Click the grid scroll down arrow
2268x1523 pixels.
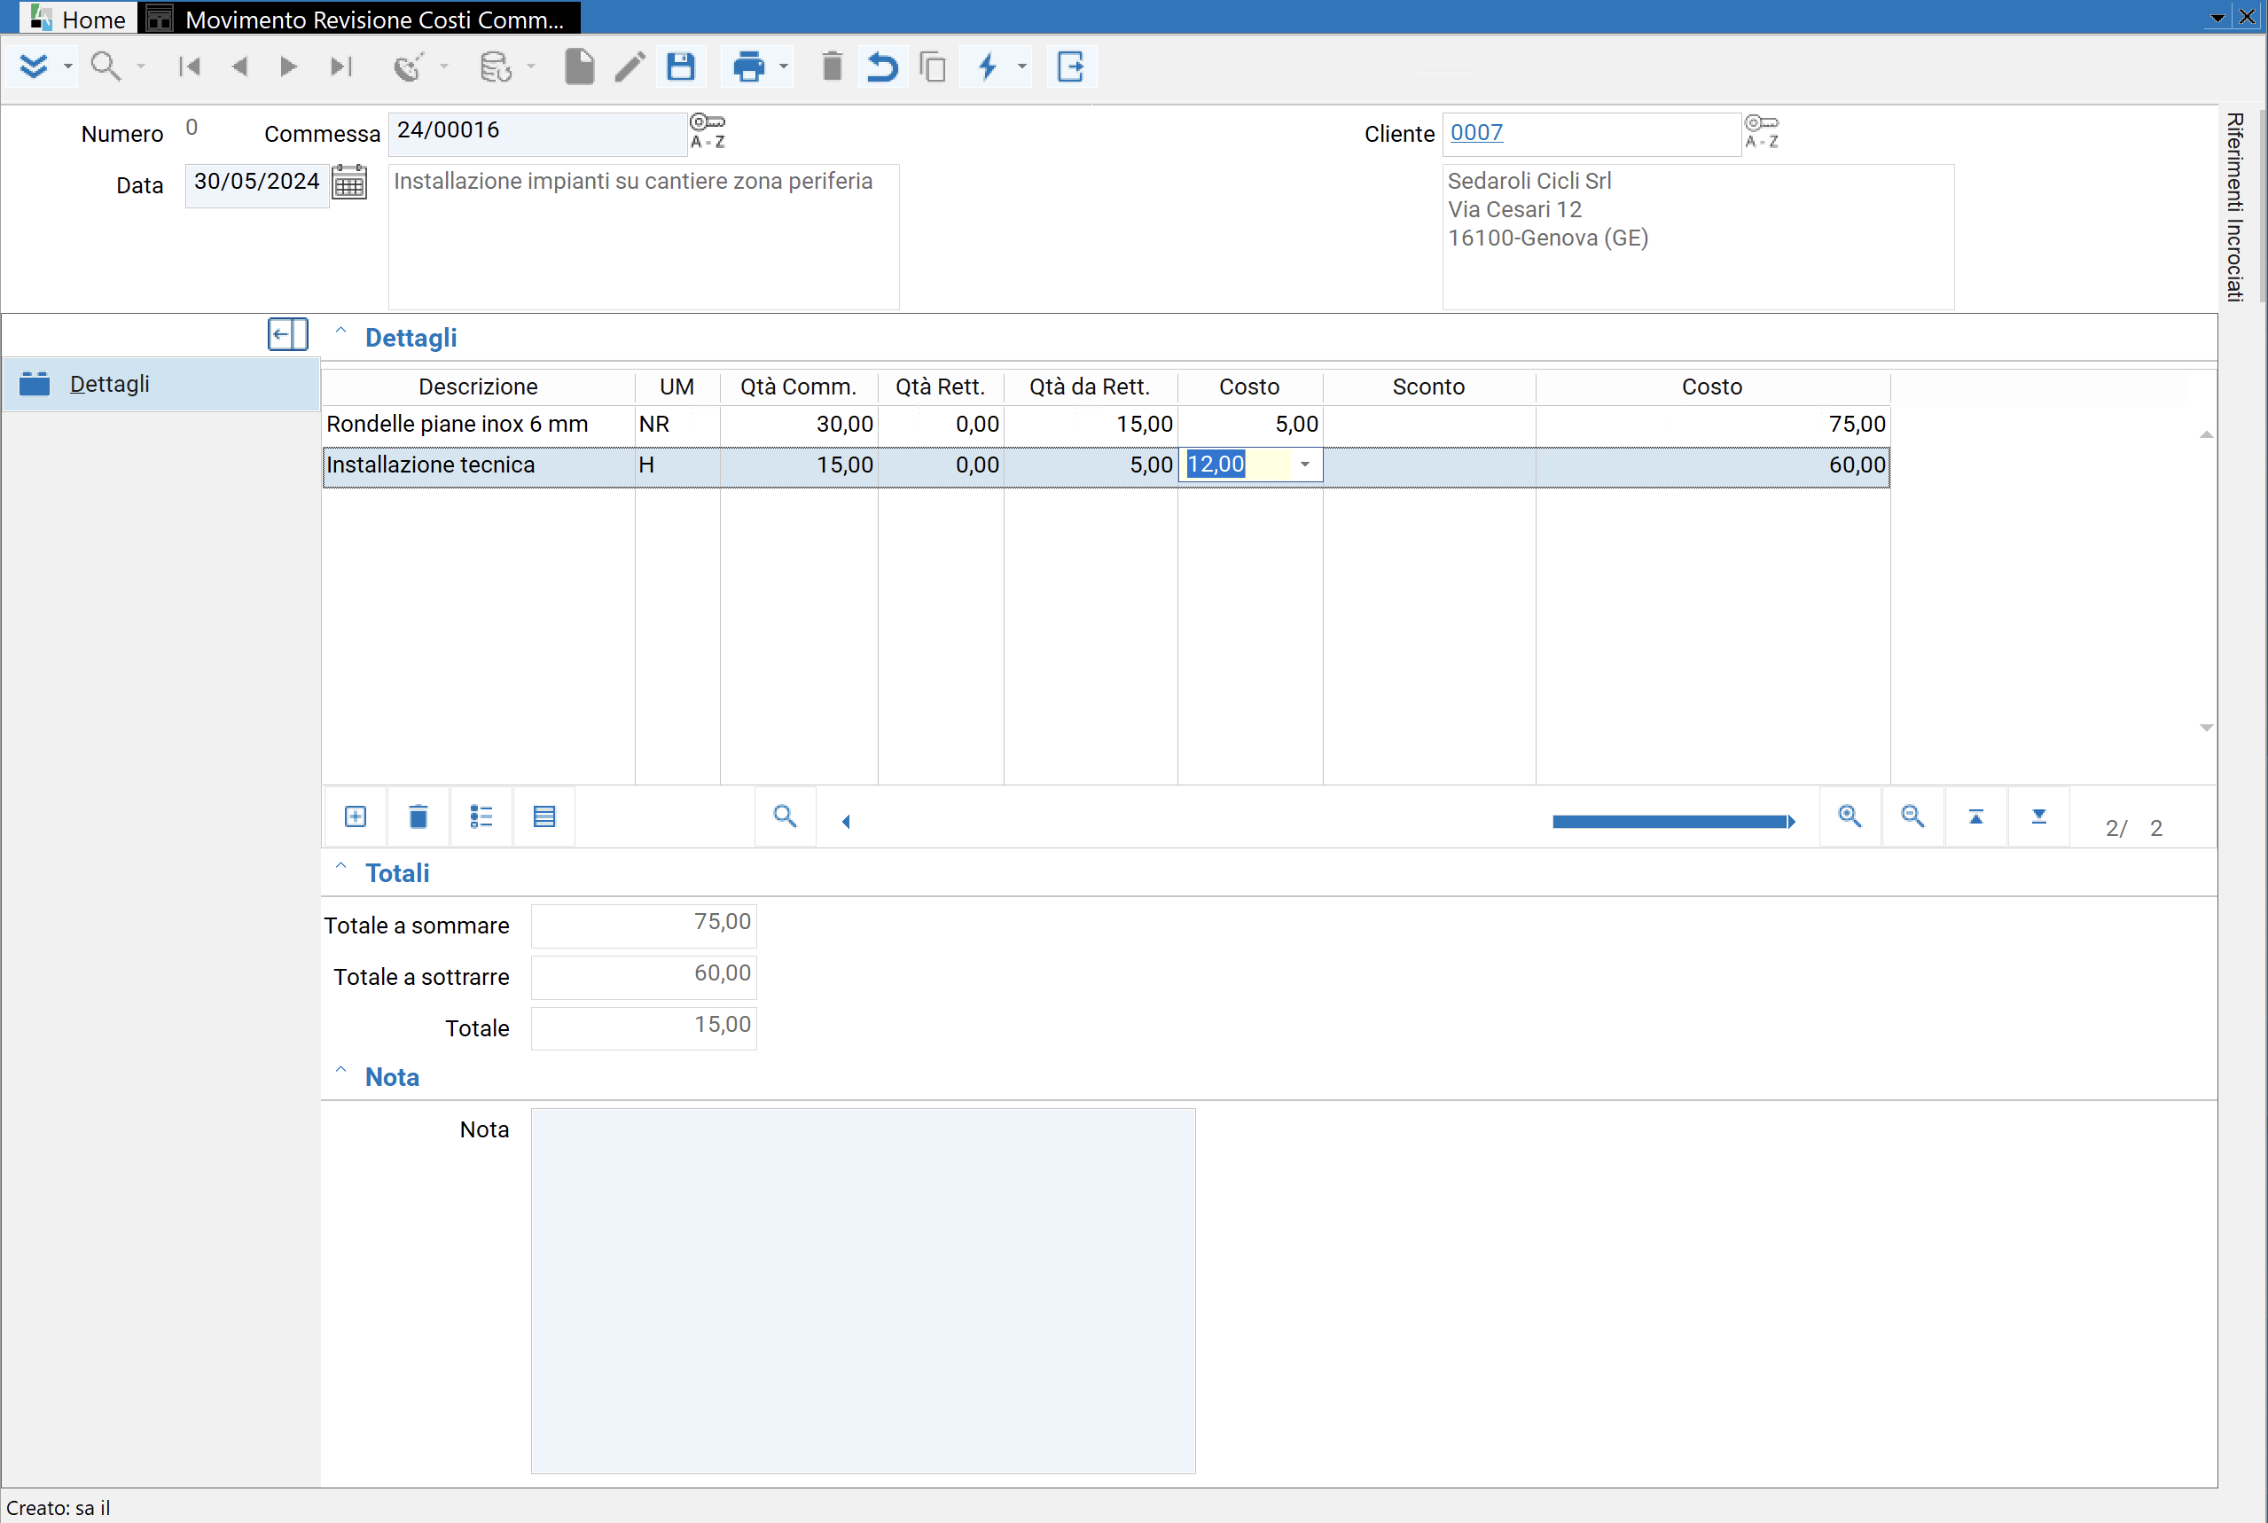2206,728
